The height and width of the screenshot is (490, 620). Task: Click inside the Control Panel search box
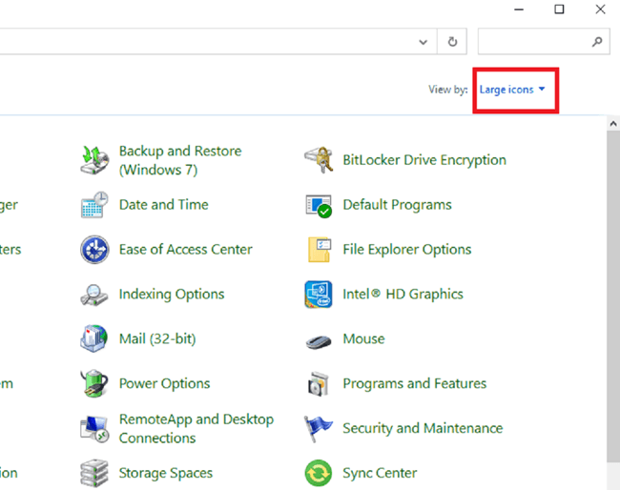(534, 42)
